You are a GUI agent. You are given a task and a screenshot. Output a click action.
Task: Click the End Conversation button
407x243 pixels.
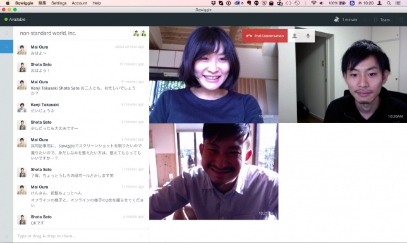(x=265, y=36)
